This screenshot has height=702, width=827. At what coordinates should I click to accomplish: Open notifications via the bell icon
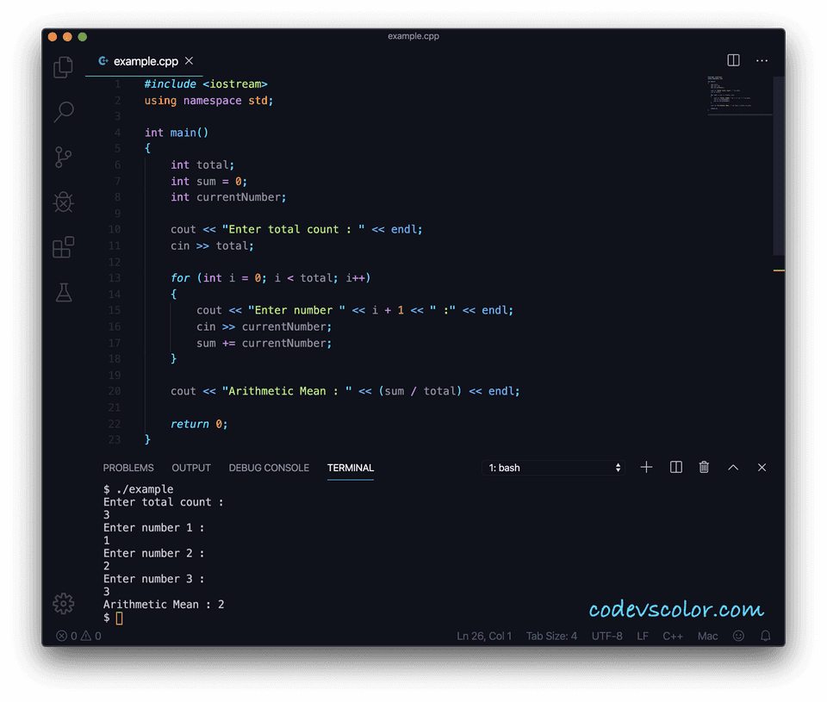tap(765, 636)
